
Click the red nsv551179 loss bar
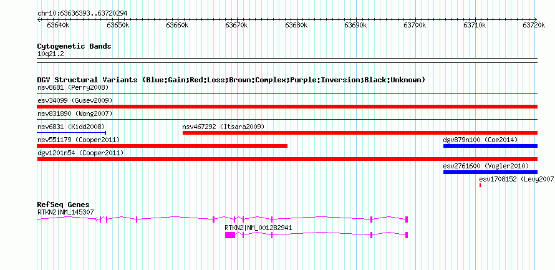[x=162, y=146]
